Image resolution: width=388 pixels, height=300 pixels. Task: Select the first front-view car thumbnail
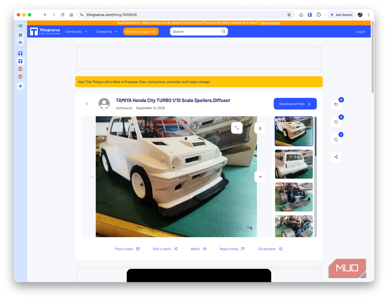click(x=294, y=131)
